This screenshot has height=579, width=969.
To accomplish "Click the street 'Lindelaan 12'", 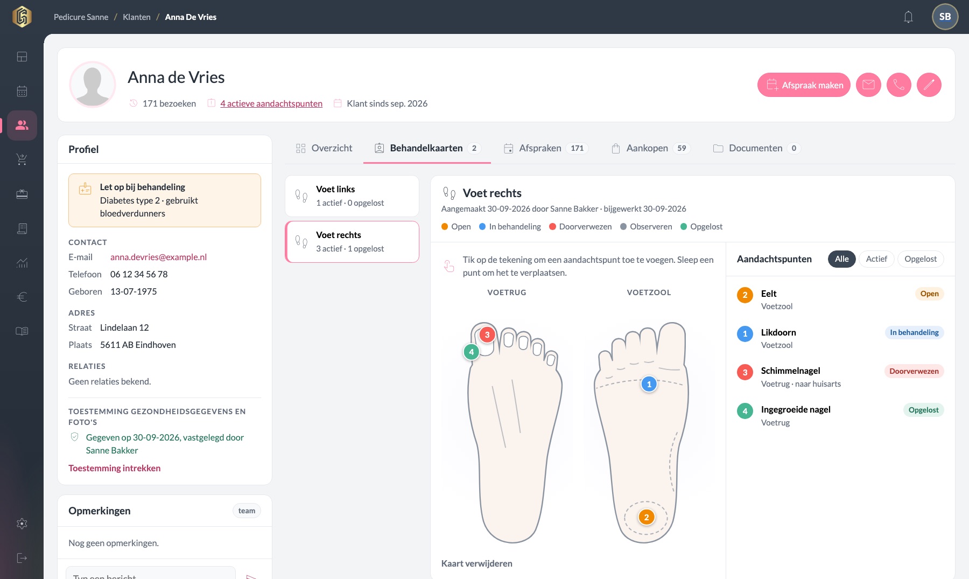I will (124, 327).
